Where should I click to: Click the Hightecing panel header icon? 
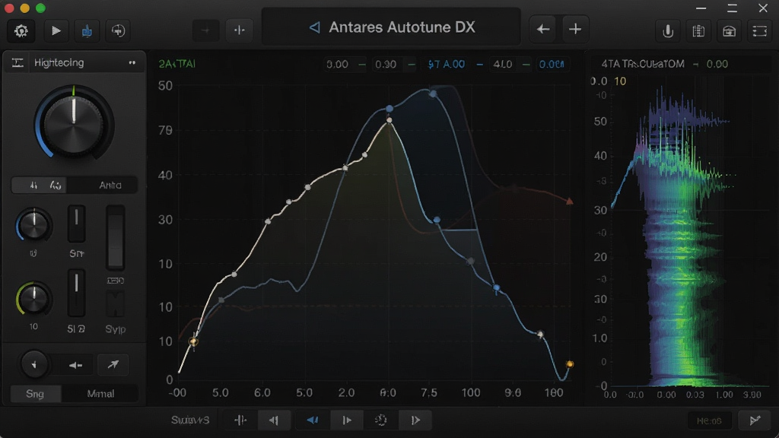click(x=17, y=62)
